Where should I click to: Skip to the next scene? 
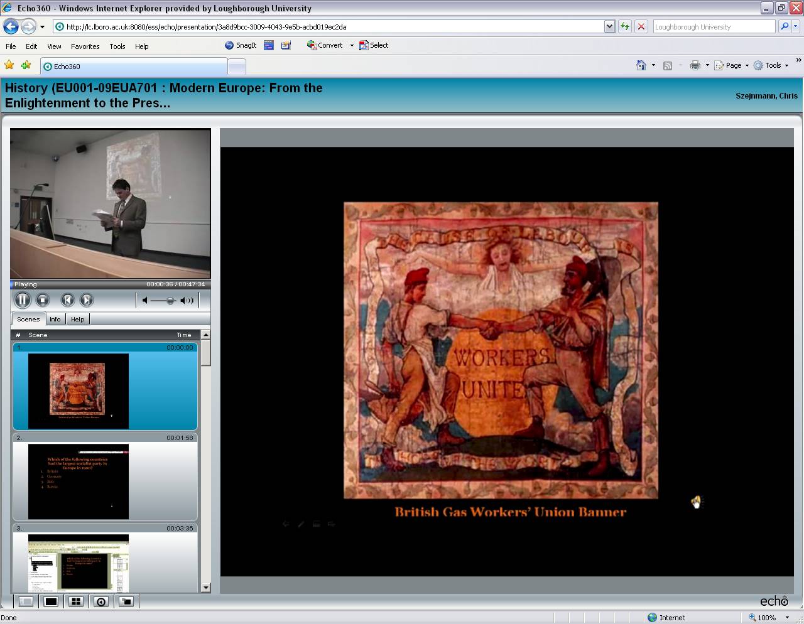tap(87, 300)
